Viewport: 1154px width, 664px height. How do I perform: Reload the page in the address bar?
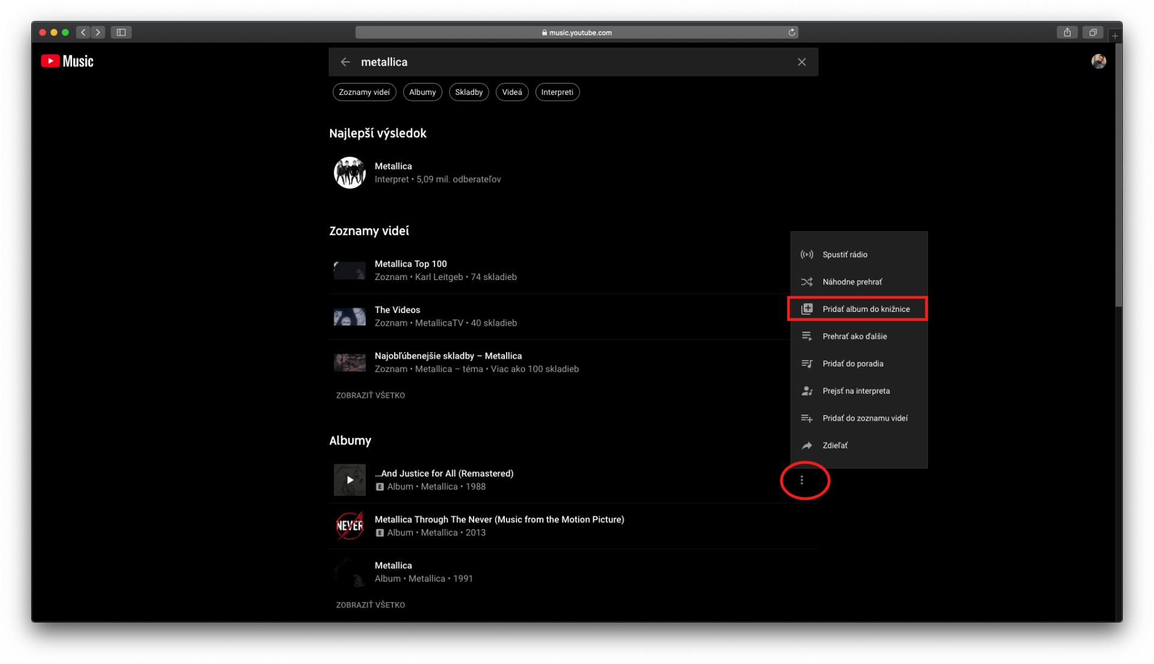792,32
